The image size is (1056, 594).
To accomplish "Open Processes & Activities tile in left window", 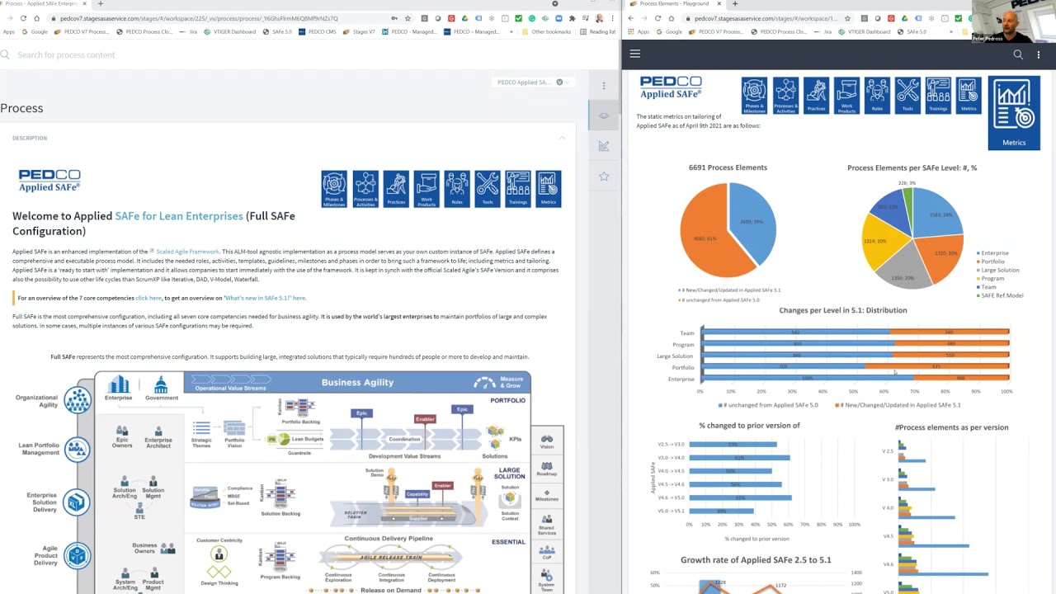I will coord(365,189).
